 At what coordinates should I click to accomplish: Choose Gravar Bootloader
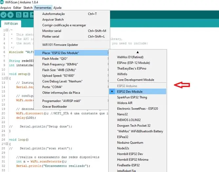click(x=71, y=106)
